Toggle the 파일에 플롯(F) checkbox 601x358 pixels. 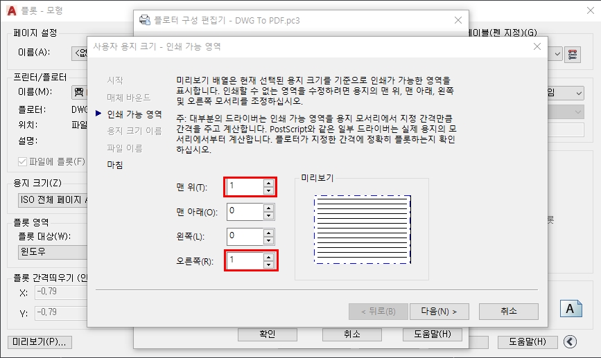(x=22, y=161)
